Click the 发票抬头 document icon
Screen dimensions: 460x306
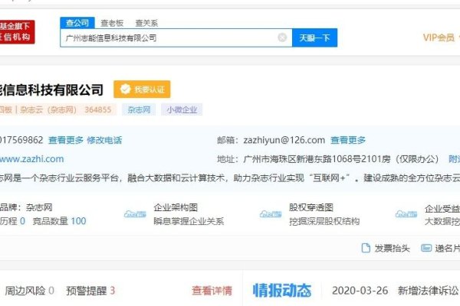pos(366,248)
